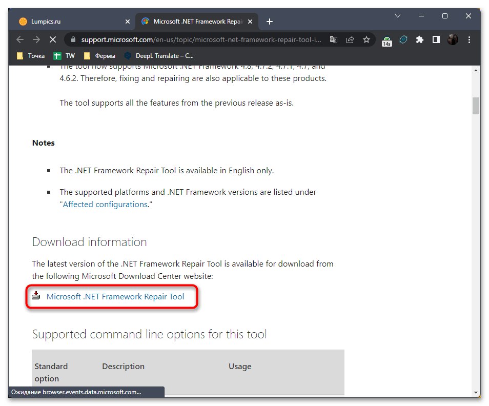Switch to the Lumpics.ru tab
This screenshot has height=406, width=489.
point(73,22)
